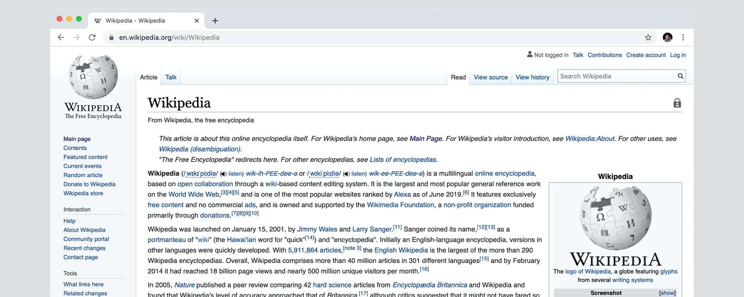This screenshot has height=297, width=744.
Task: Follow the Jimmy Wales link
Action: 317,229
